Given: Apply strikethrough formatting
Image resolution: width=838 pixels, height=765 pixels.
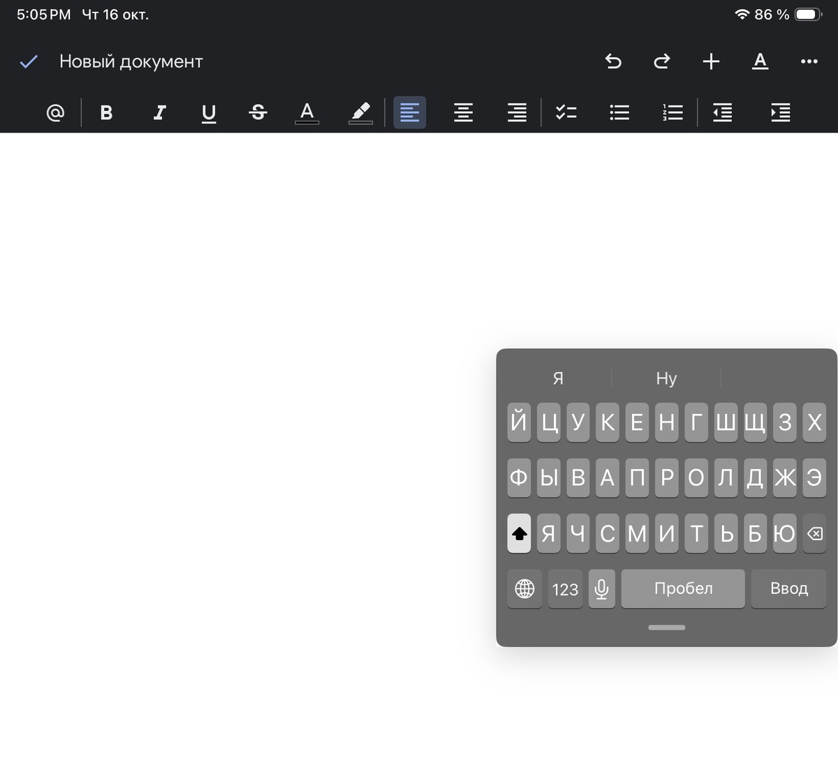Looking at the screenshot, I should click(257, 112).
